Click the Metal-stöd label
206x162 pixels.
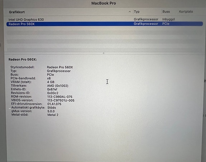[x=20, y=115]
